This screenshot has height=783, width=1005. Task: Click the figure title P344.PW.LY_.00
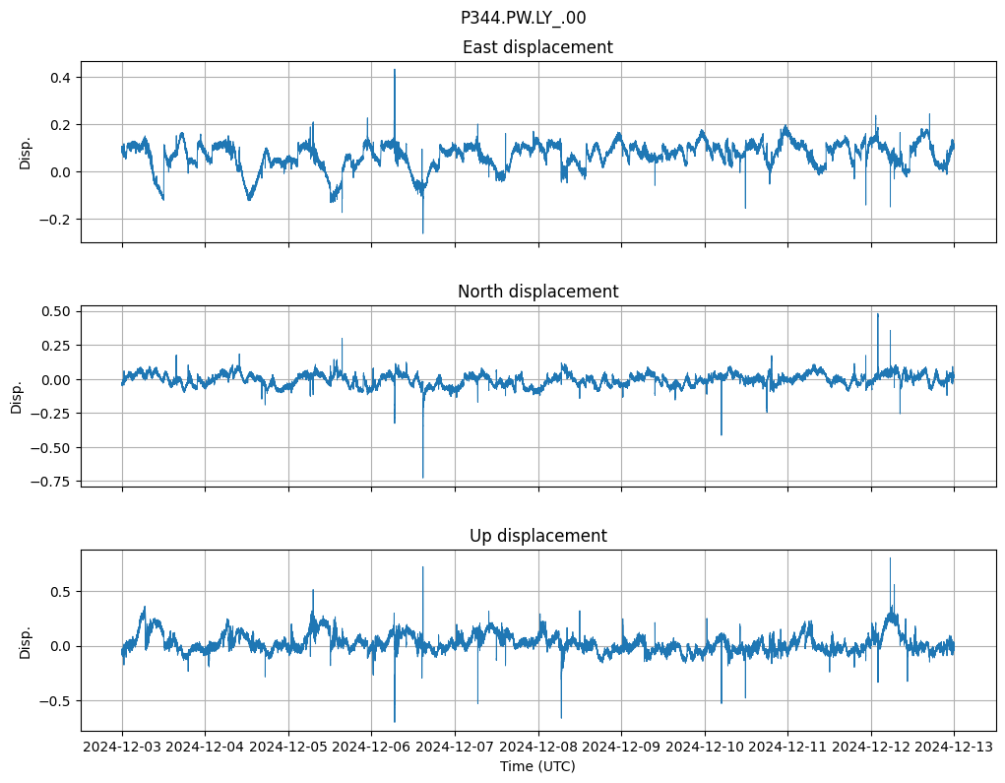[523, 18]
